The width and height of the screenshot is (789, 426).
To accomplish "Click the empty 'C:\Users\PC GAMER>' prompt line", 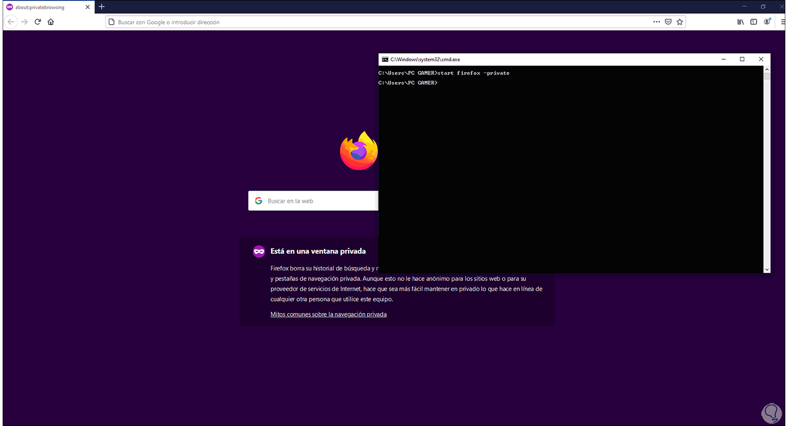I will (x=408, y=83).
